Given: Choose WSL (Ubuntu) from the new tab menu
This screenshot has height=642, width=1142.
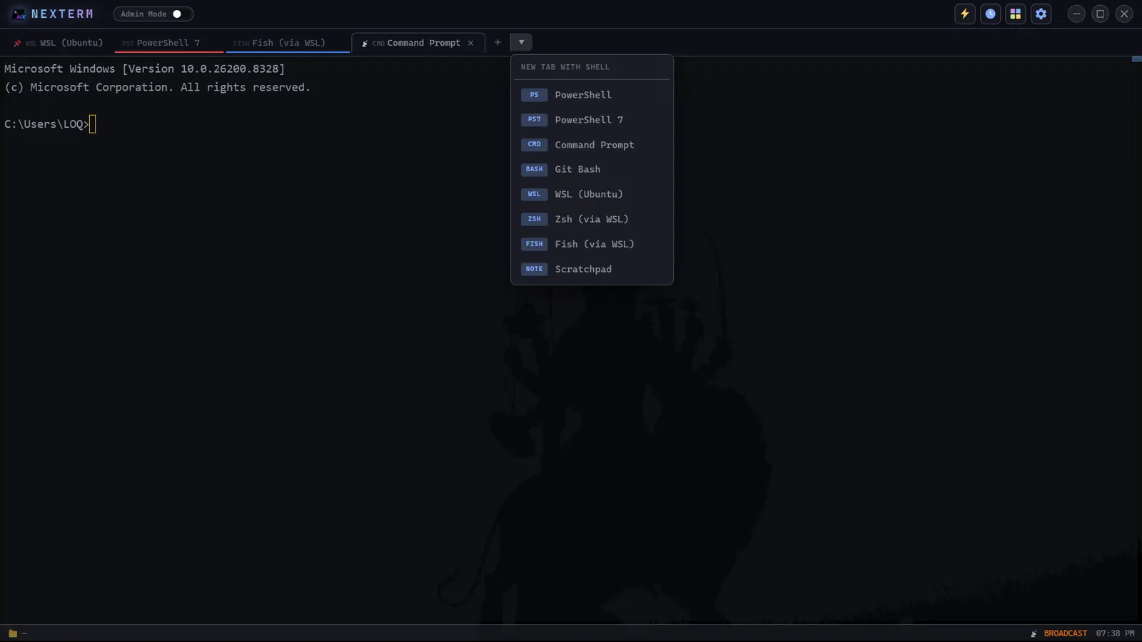Looking at the screenshot, I should click(x=592, y=194).
